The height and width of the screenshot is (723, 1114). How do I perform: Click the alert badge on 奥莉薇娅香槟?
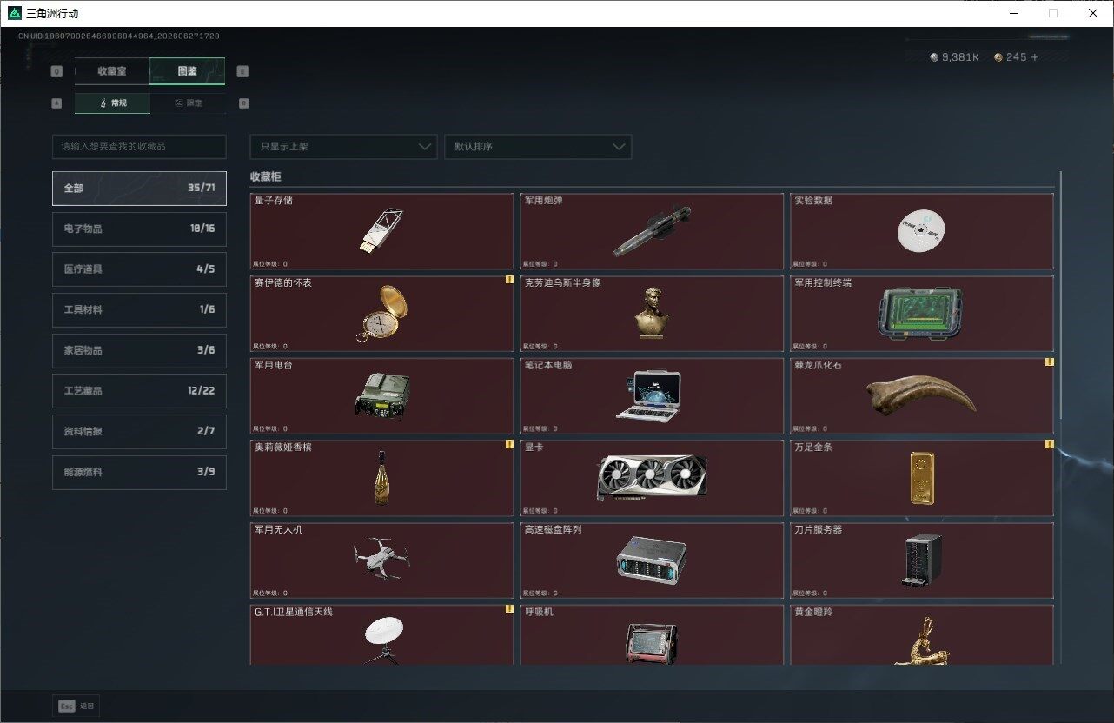[509, 444]
